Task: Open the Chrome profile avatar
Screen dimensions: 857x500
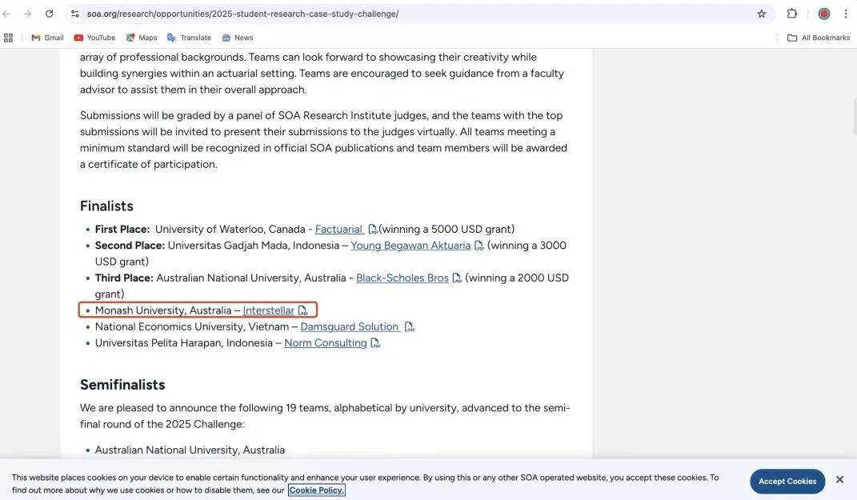Action: click(x=823, y=14)
